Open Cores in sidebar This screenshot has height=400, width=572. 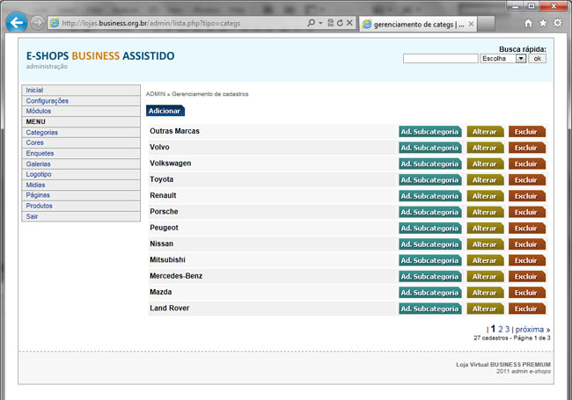(81, 142)
